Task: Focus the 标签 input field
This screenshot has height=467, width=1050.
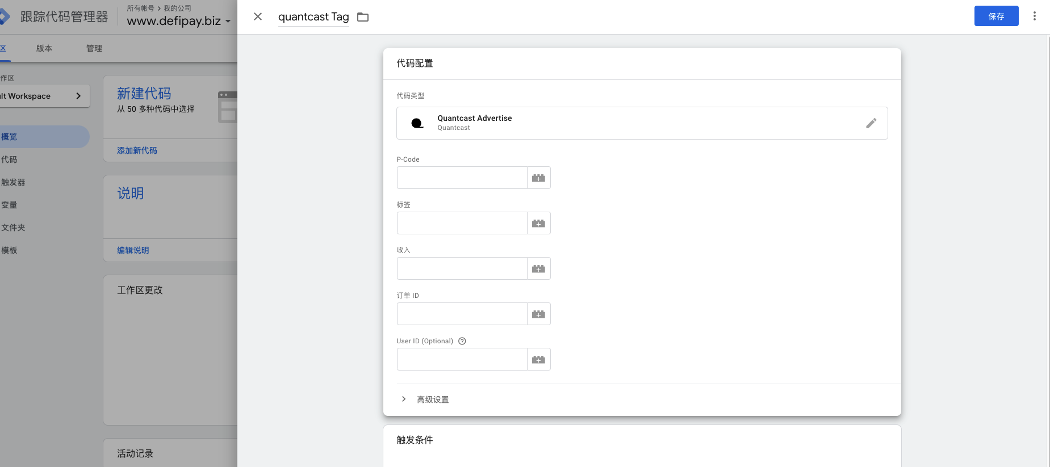Action: [x=462, y=223]
